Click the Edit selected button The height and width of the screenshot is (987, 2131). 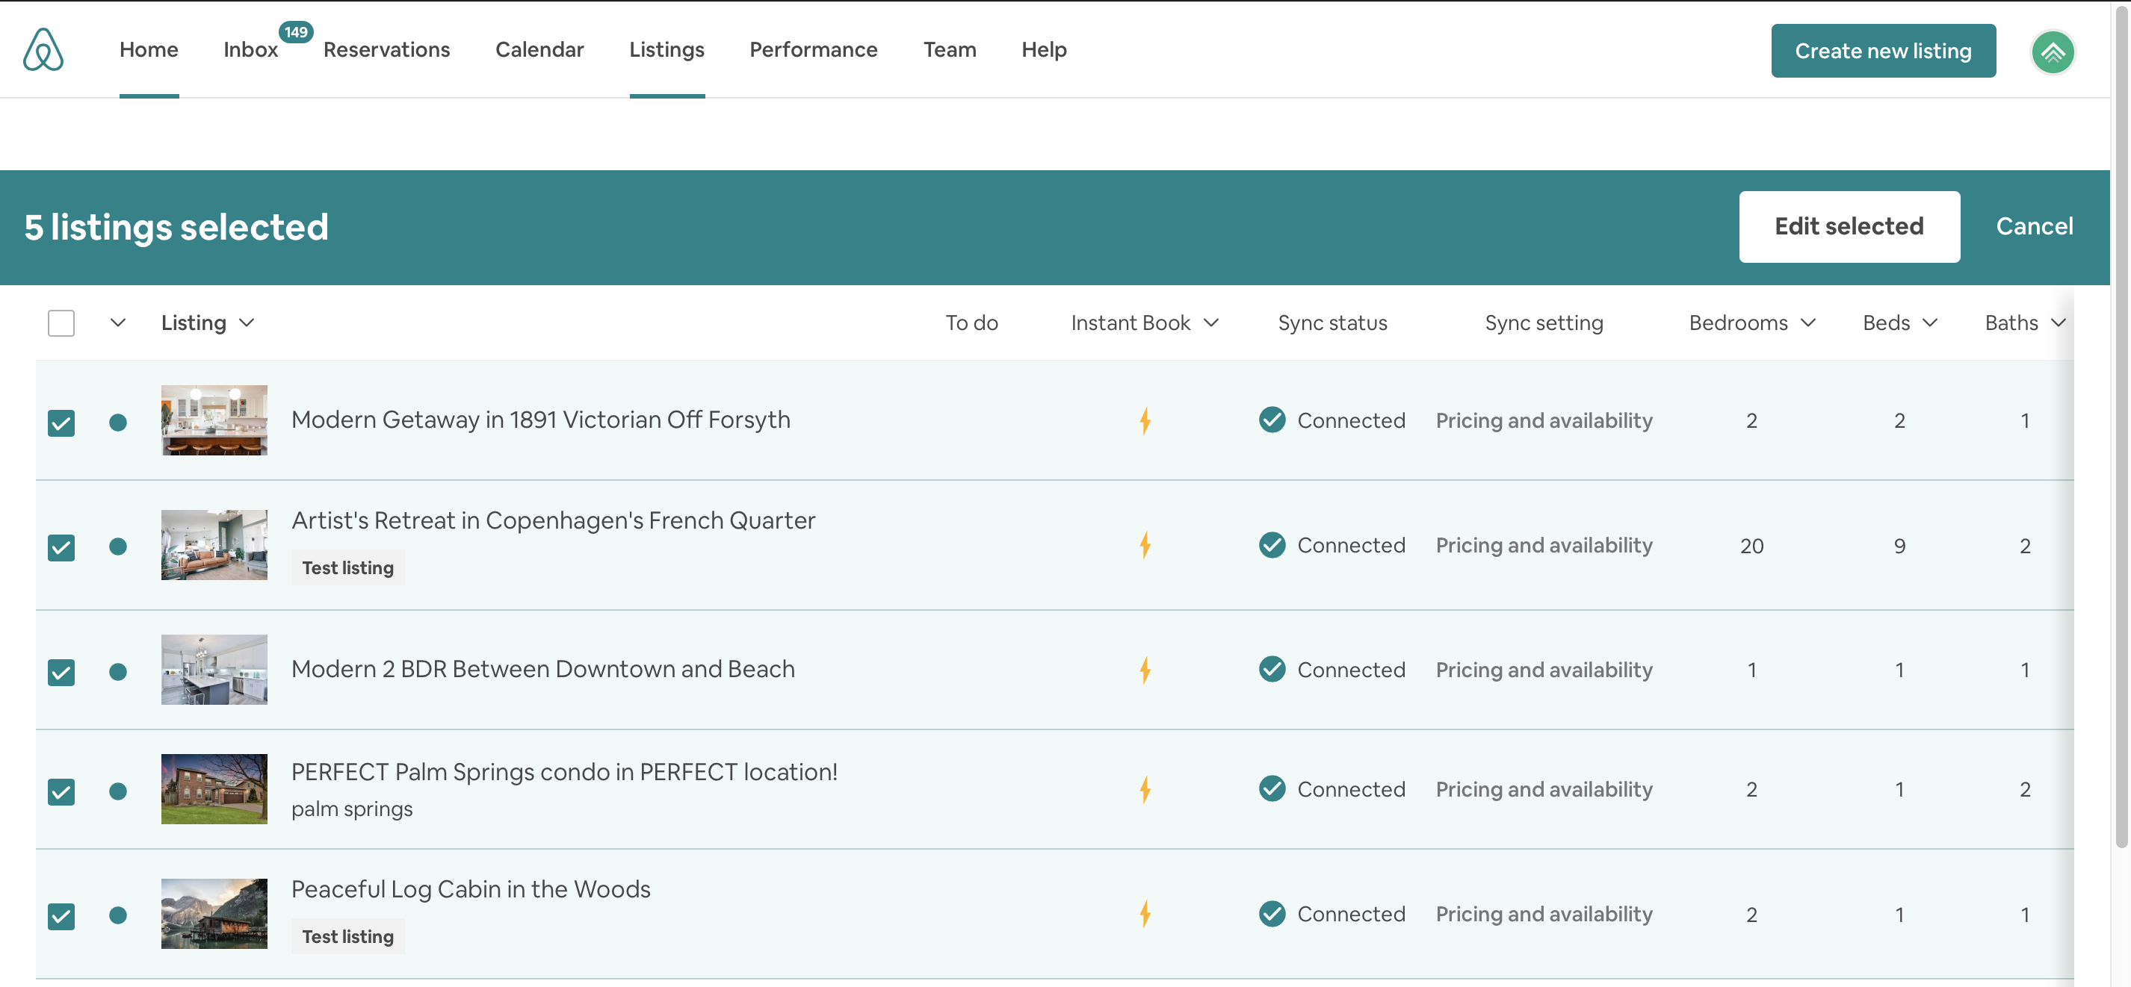pos(1849,226)
